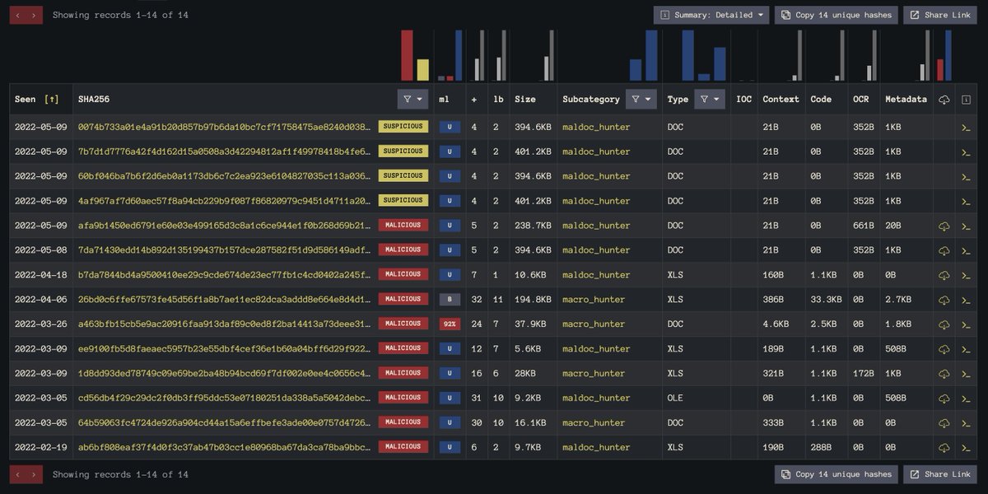Download sample for hash cd56db4f29c29dc2 row
The width and height of the screenshot is (988, 494).
pos(944,398)
